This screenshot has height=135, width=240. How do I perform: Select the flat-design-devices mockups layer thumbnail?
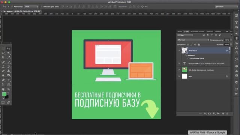tap(184, 70)
